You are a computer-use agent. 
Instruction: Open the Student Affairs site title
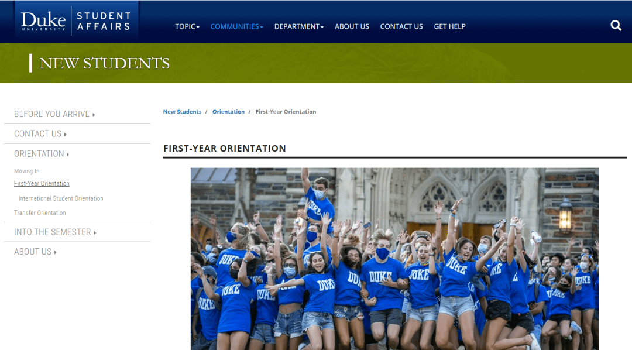[104, 22]
